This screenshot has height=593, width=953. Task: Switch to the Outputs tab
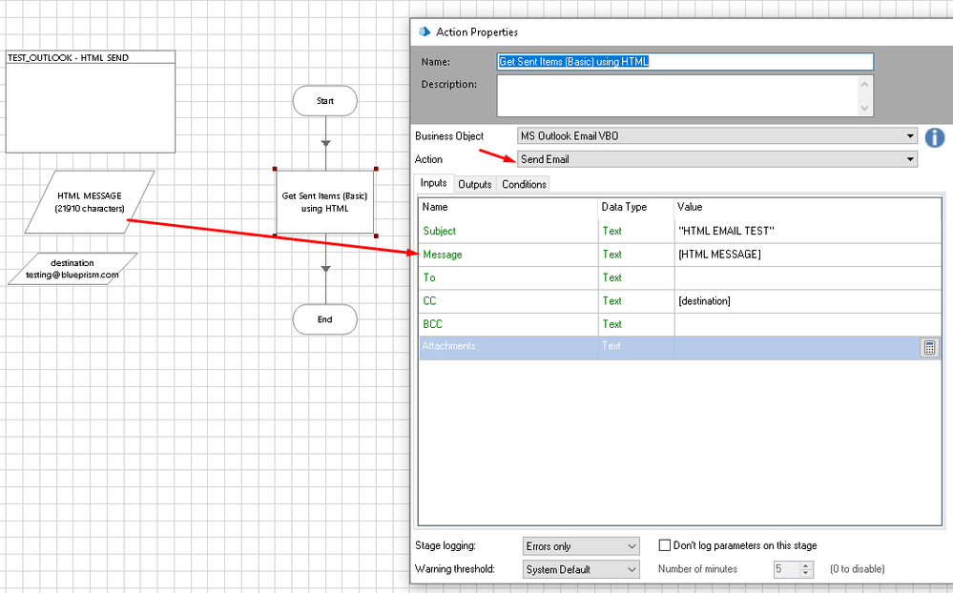coord(475,184)
